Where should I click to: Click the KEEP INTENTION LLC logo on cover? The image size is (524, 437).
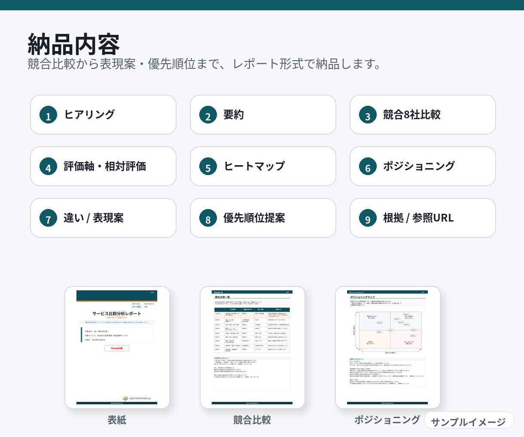(x=137, y=398)
